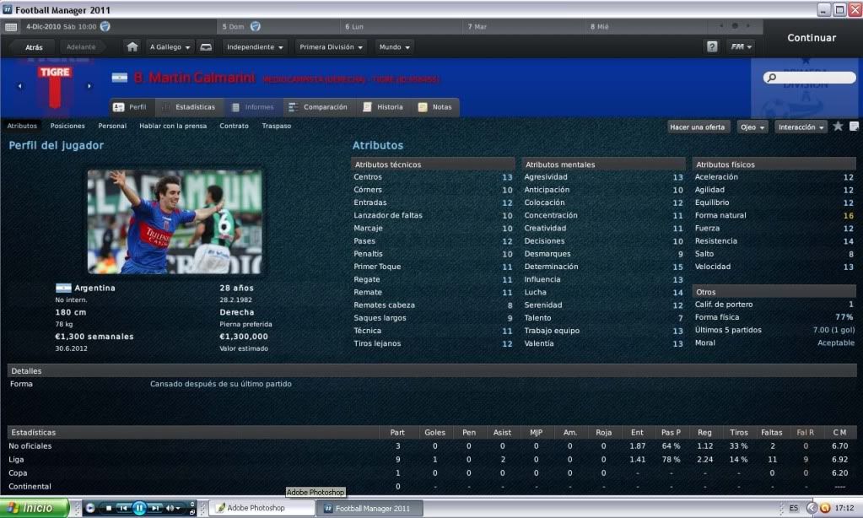Open the calendar icon beside the date
Viewport: 863px width, 518px height.
pos(11,26)
